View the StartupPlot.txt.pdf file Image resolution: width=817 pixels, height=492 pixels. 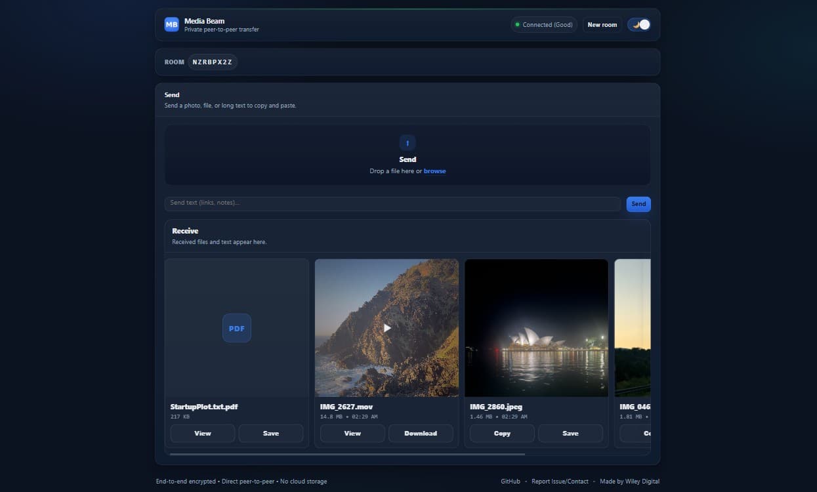[202, 433]
